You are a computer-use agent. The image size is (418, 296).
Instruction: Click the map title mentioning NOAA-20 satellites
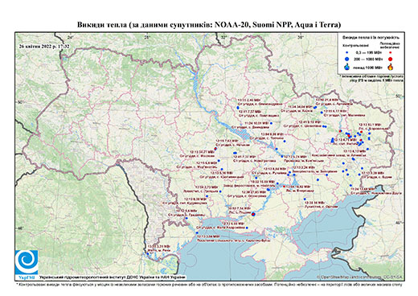click(x=209, y=25)
